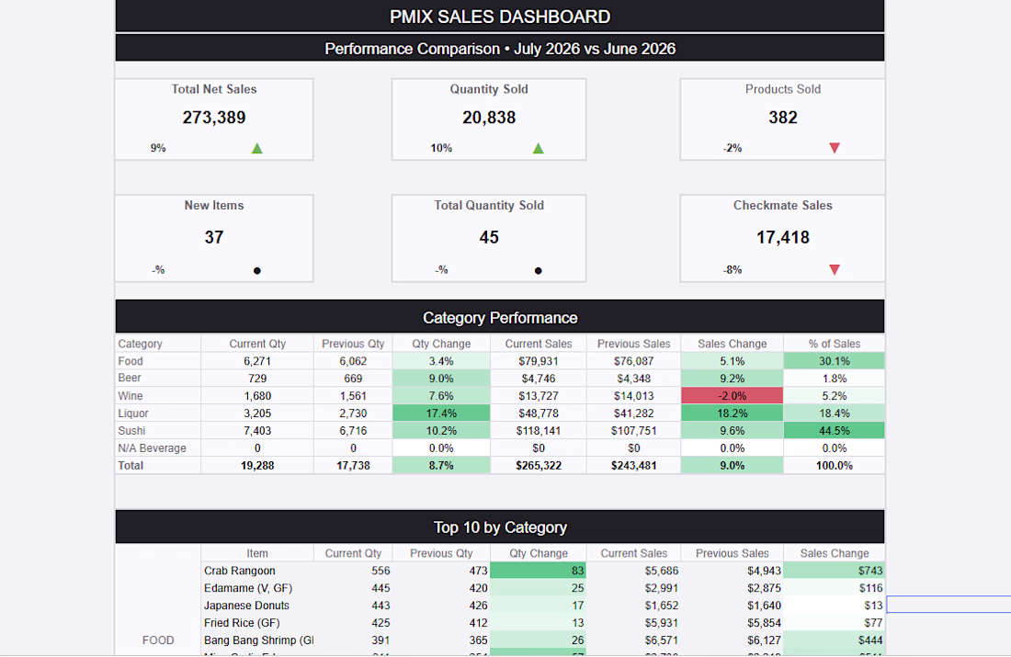Click Bang Bang Shrimp's Sales Change $444 cell
The width and height of the screenshot is (1011, 657).
835,640
